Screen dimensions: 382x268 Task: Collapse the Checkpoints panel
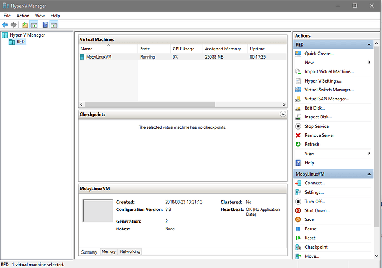point(283,114)
